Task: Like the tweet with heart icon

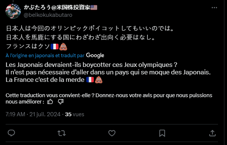Action: click(x=112, y=133)
